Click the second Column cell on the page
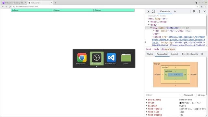 coord(73,10)
